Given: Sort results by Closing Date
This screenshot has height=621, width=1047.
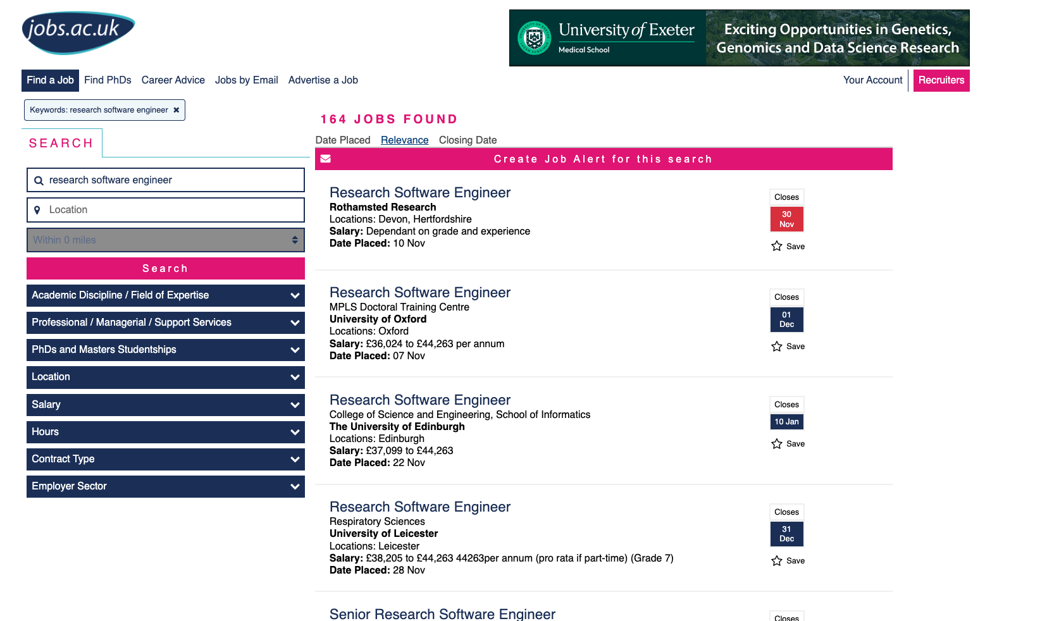Looking at the screenshot, I should (468, 140).
